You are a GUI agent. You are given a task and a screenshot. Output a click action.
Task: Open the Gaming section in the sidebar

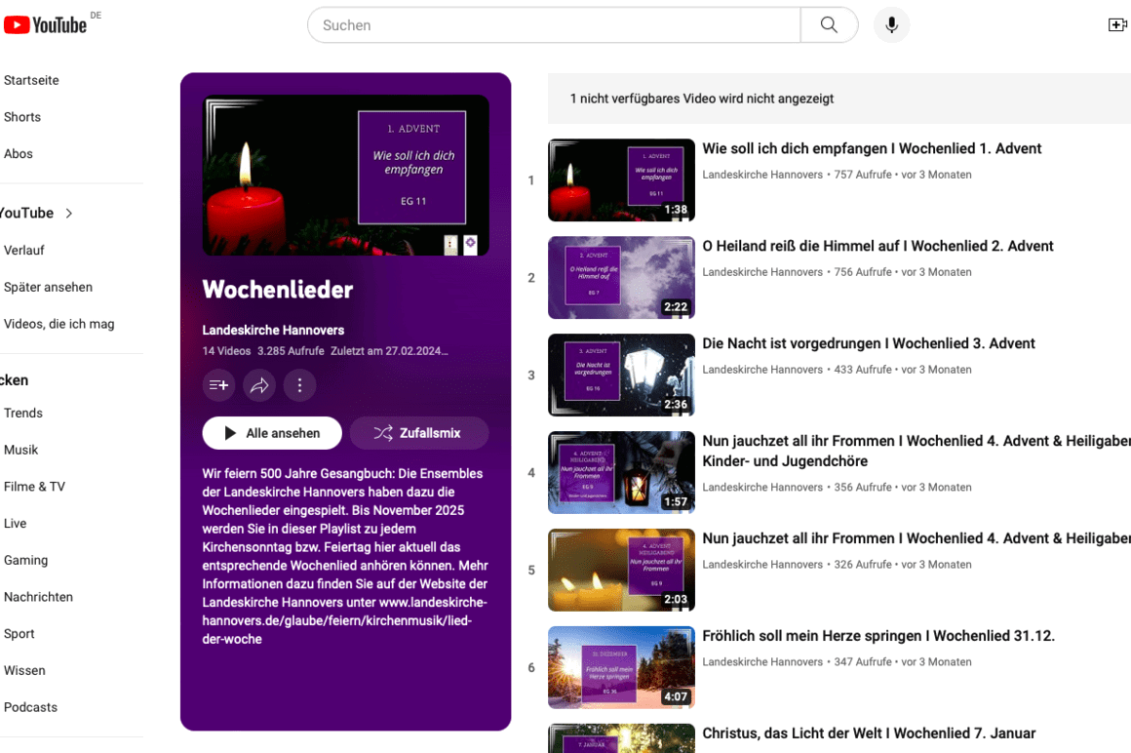click(26, 560)
